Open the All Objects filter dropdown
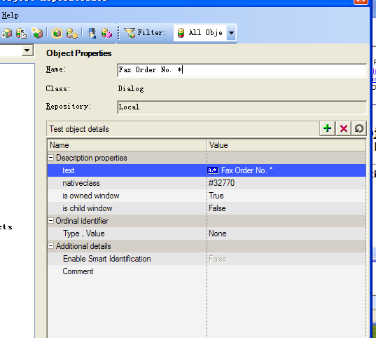 pyautogui.click(x=231, y=33)
